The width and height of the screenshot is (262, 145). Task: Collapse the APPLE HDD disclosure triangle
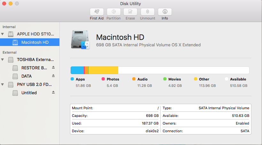pos(3,34)
